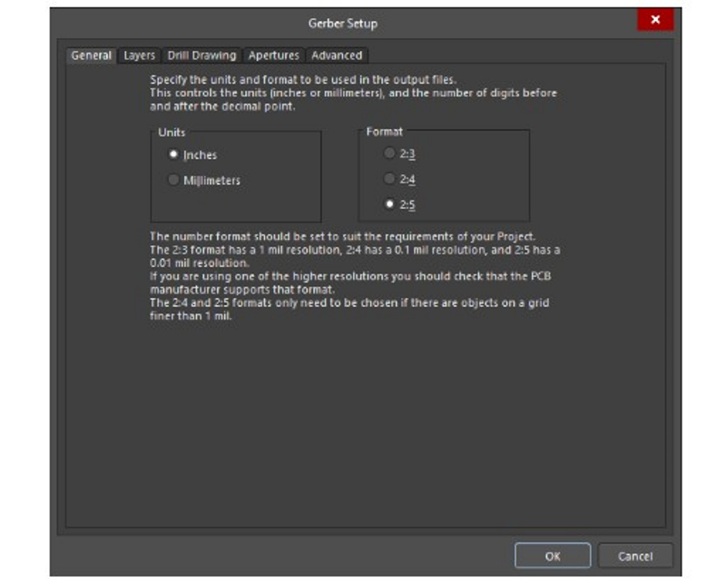Click the Format group box label

click(385, 133)
